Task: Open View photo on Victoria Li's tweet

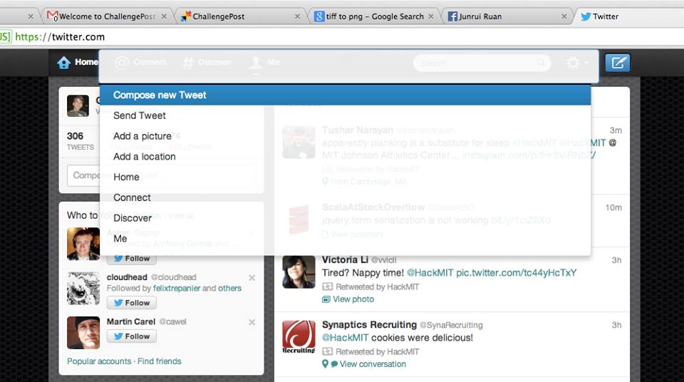Action: pos(348,299)
